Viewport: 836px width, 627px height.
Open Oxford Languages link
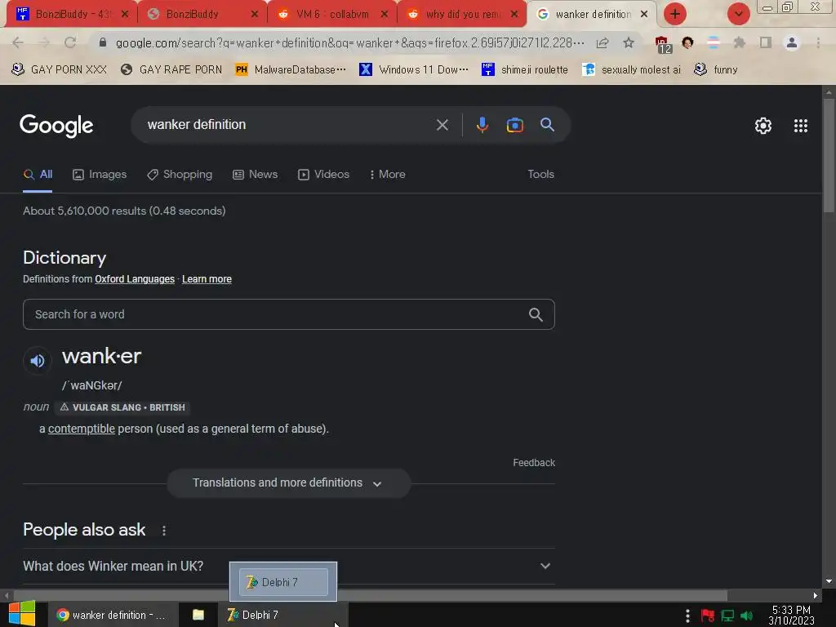[135, 279]
